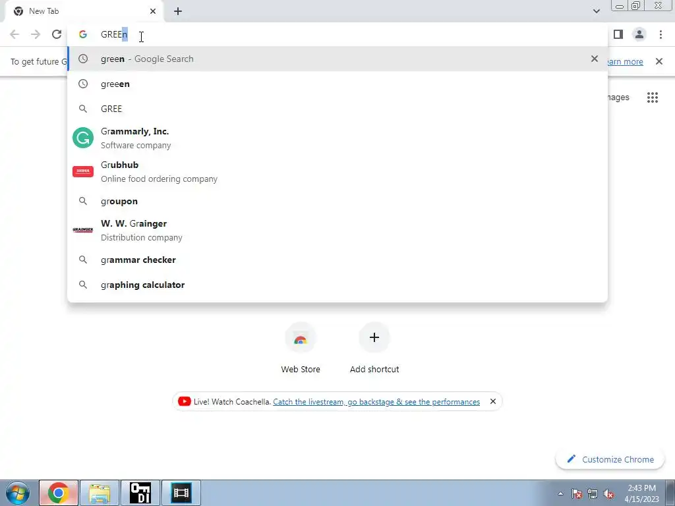Click the Grammarly green G logo
This screenshot has height=506, width=675.
[83, 138]
